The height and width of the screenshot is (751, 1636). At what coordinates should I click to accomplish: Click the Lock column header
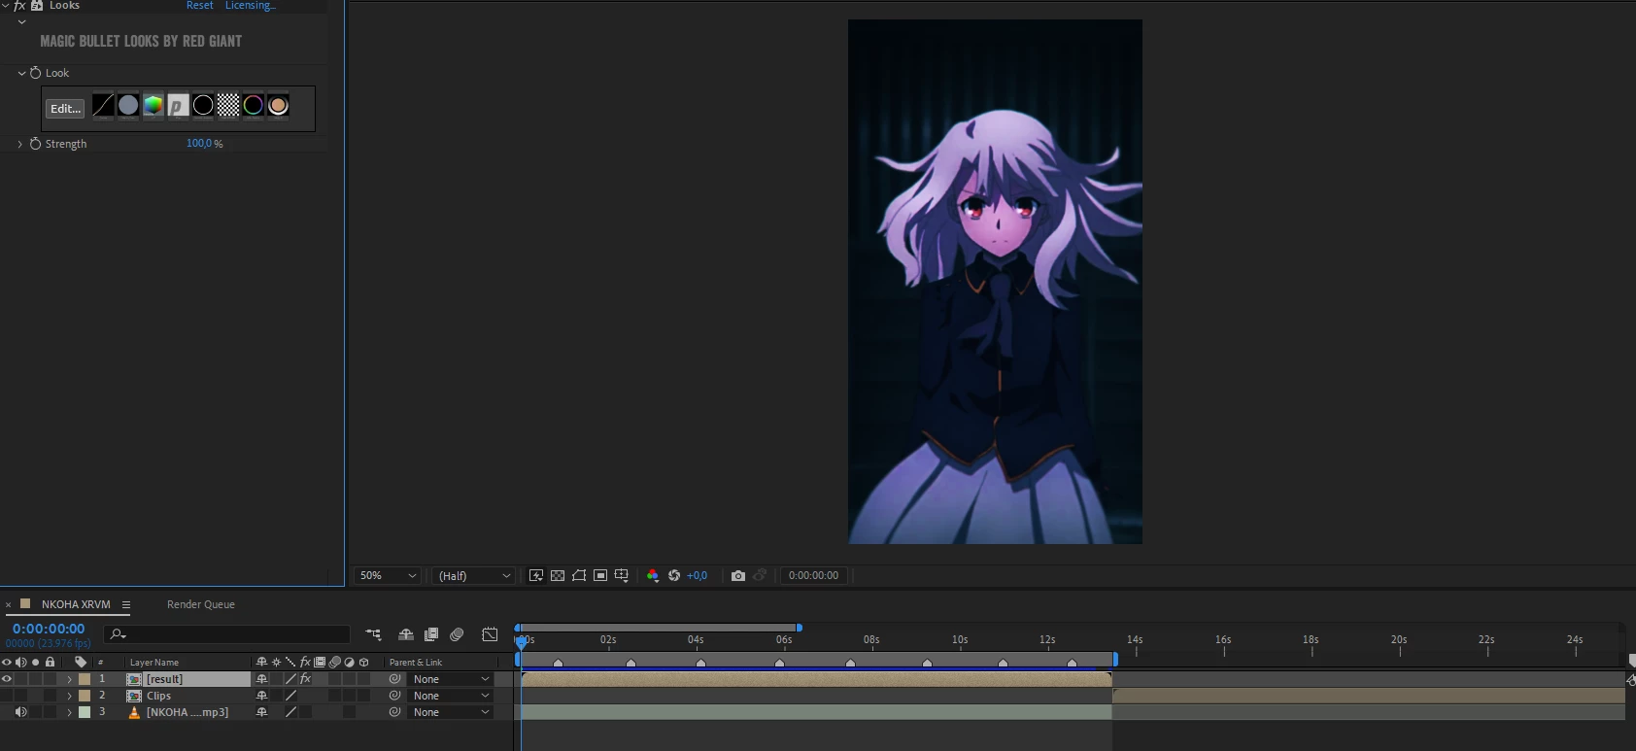click(x=51, y=663)
